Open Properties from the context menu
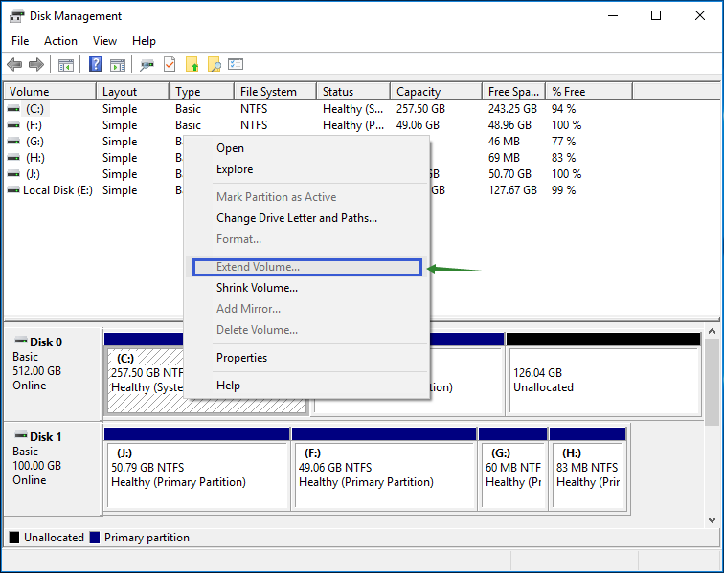 [241, 358]
